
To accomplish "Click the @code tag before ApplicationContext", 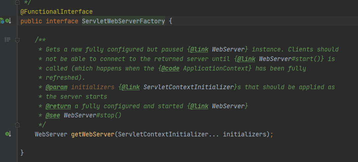I will click(170, 69).
